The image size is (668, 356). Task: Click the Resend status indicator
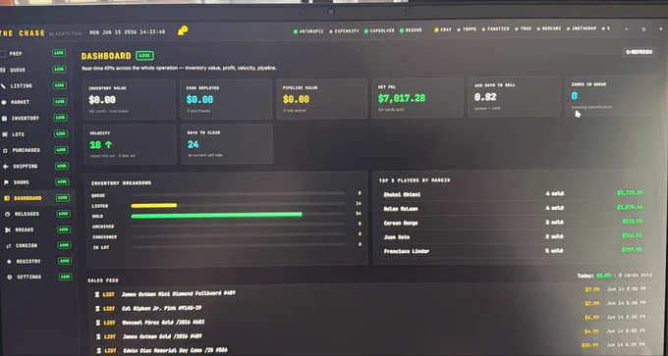[411, 30]
